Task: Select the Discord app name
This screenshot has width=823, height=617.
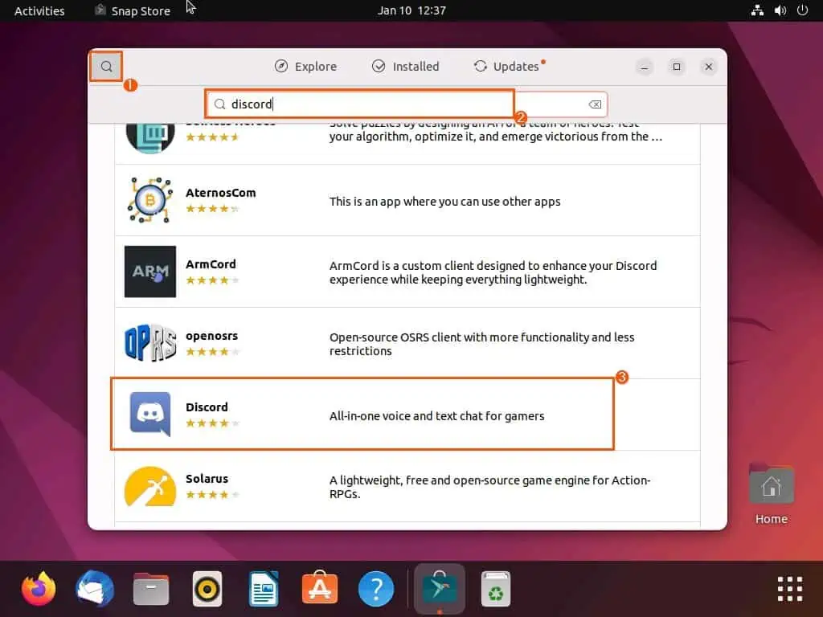Action: [207, 407]
